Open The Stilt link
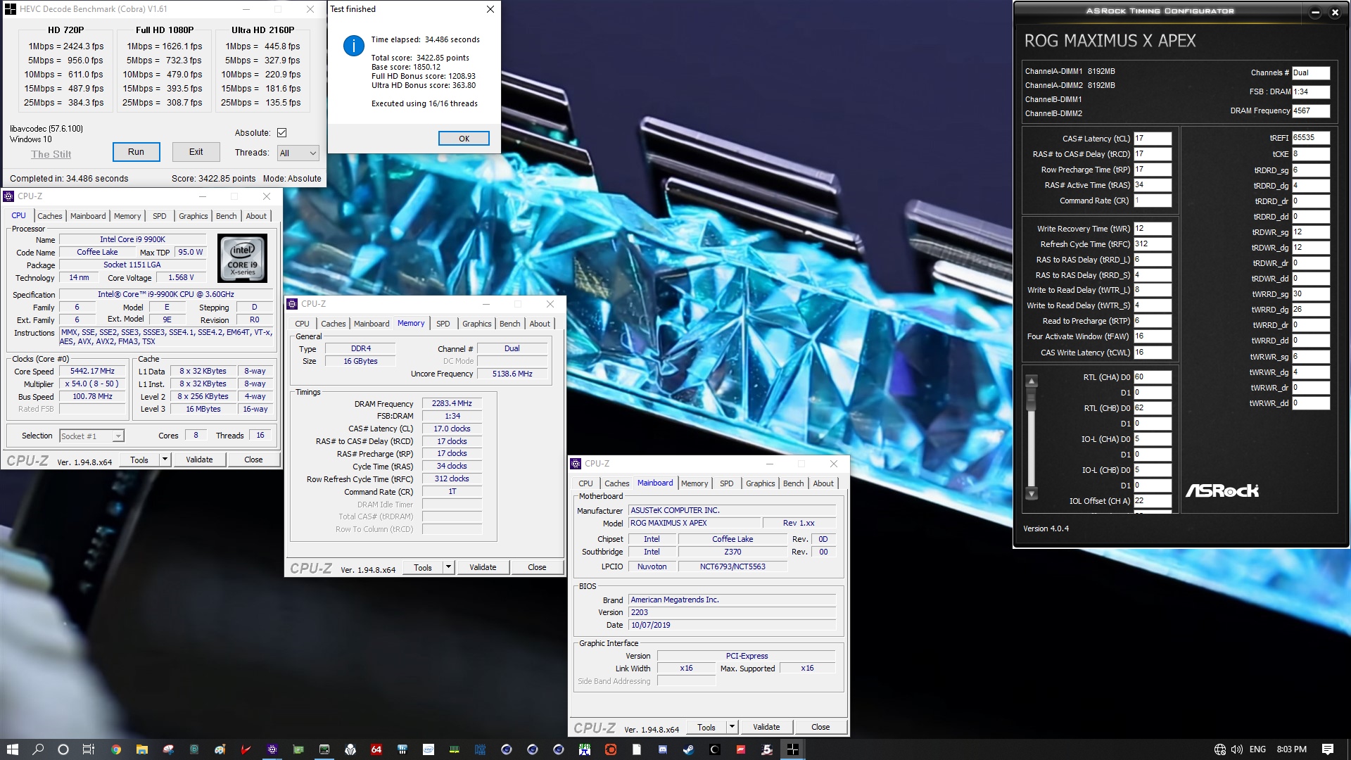This screenshot has width=1351, height=760. (51, 154)
